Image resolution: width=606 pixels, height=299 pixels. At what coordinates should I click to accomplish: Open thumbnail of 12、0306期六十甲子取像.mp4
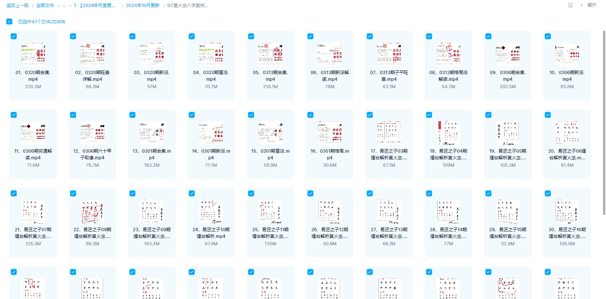click(92, 133)
